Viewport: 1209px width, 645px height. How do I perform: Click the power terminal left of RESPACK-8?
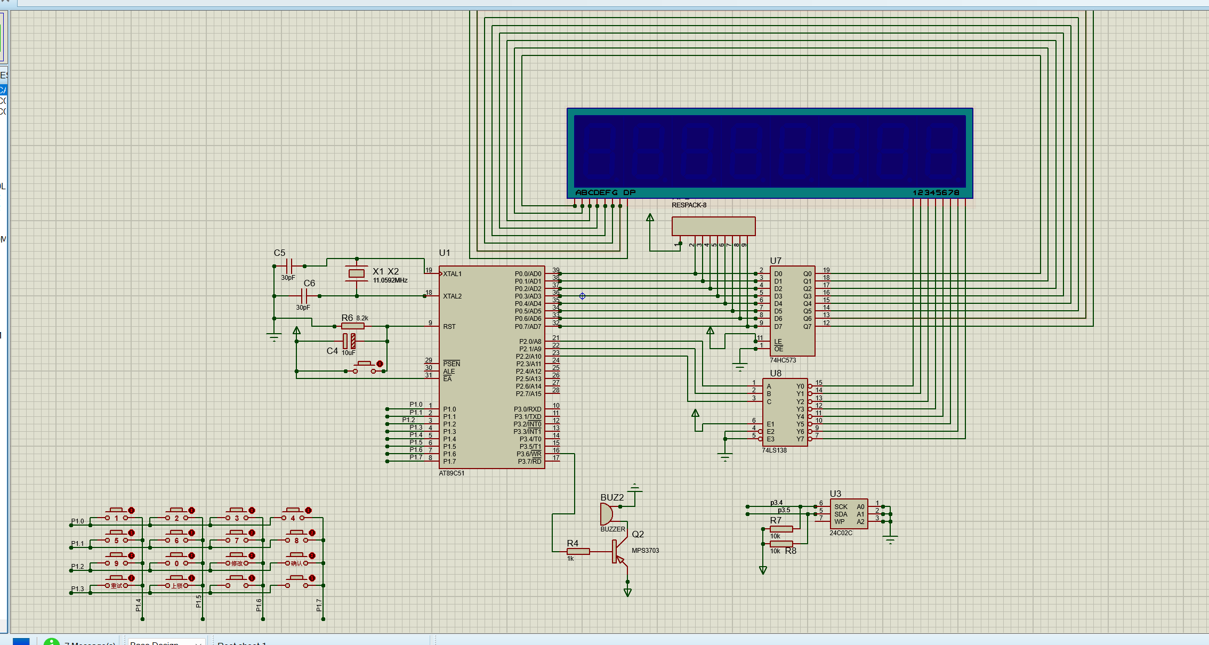650,217
